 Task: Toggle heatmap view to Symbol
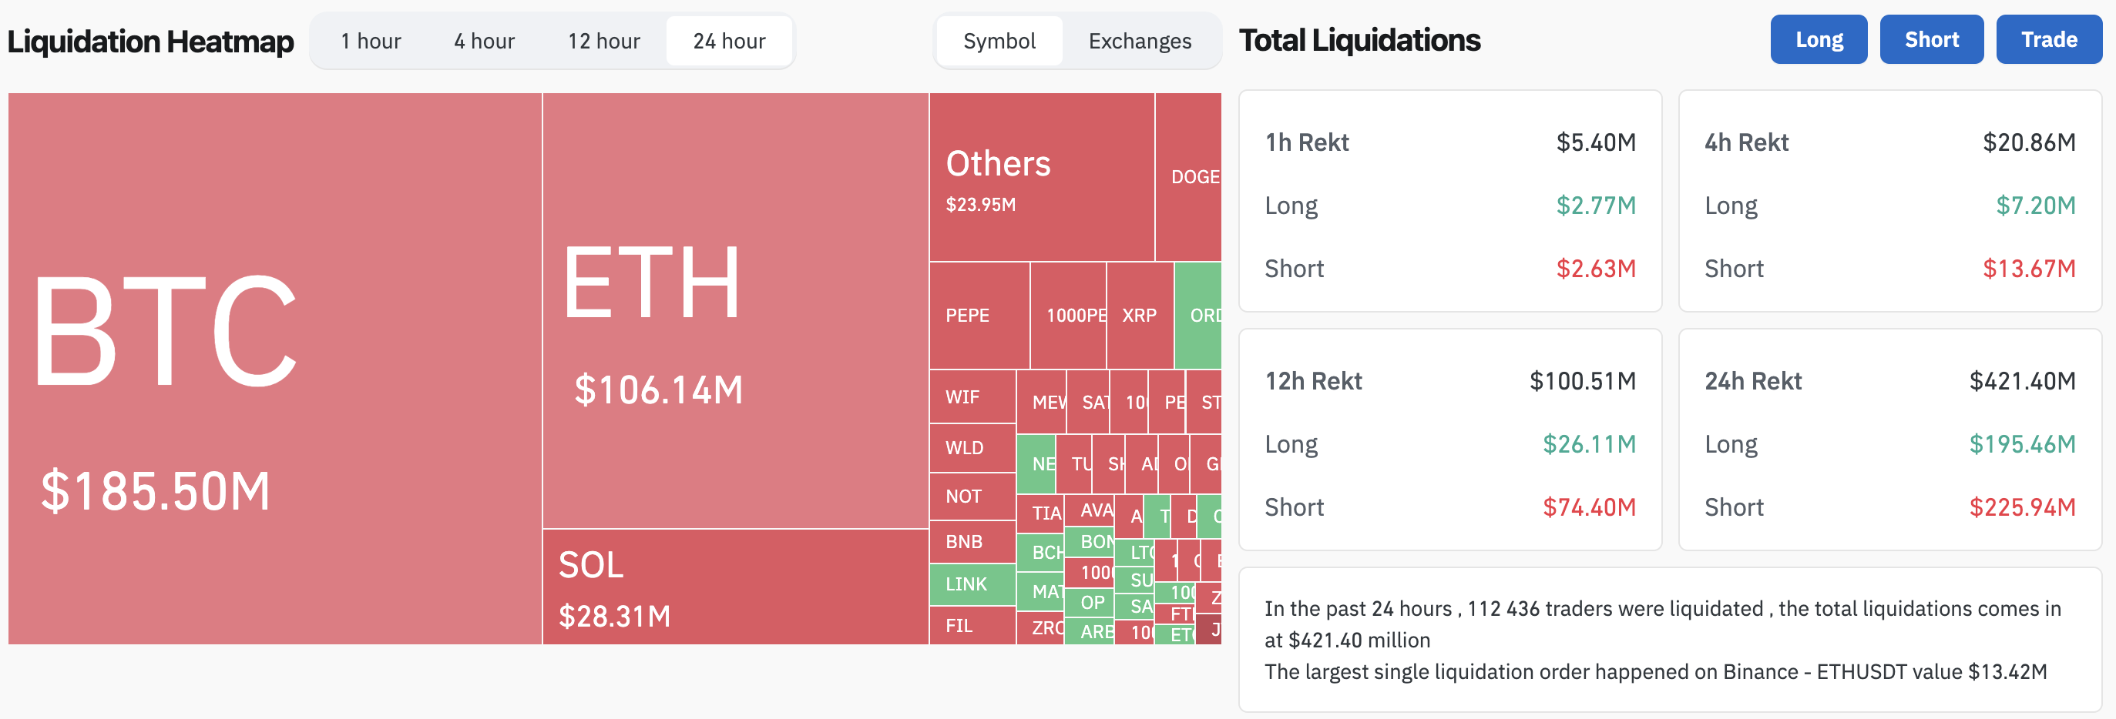tap(999, 41)
